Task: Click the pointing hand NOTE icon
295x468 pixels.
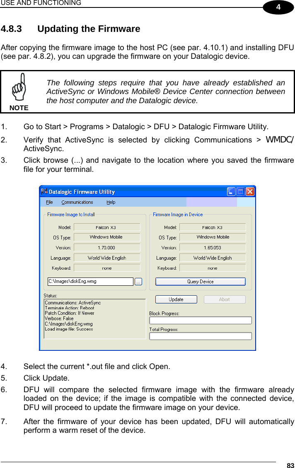Action: pos(19,87)
